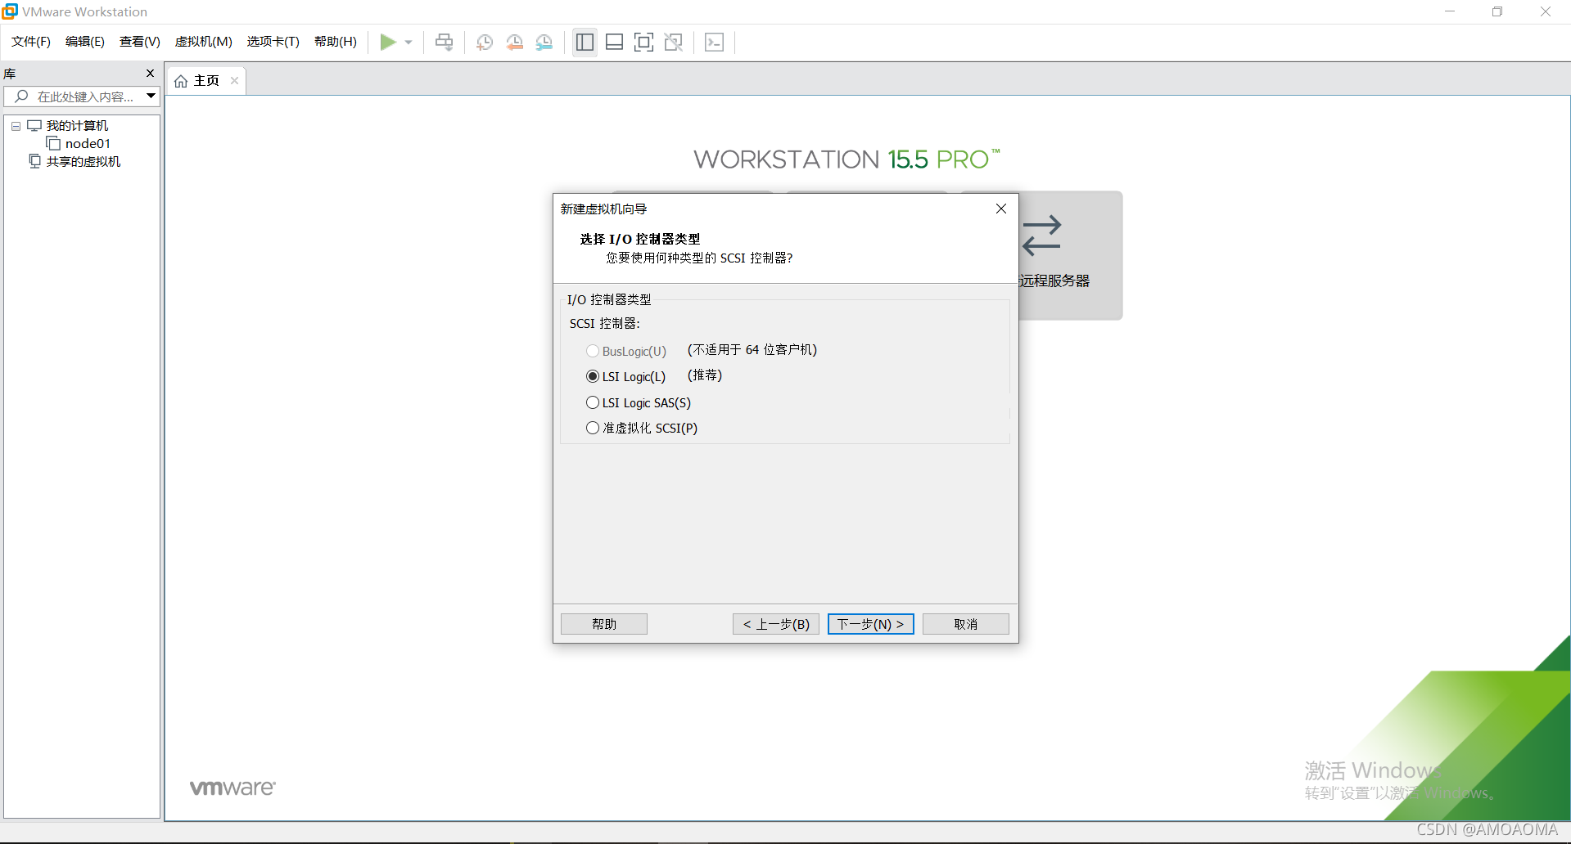Screen dimensions: 1571x844
Task: Open the 选项卡(T) menu
Action: [273, 42]
